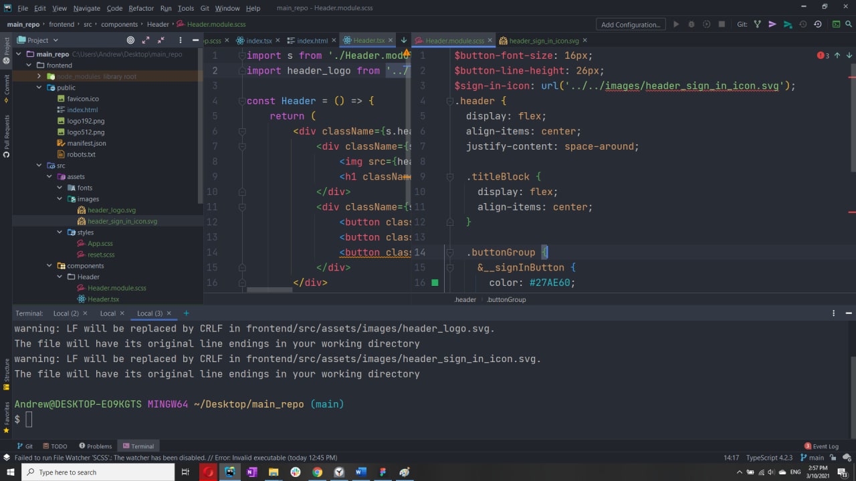856x481 pixels.
Task: Click the Run configuration play icon
Action: [676, 25]
